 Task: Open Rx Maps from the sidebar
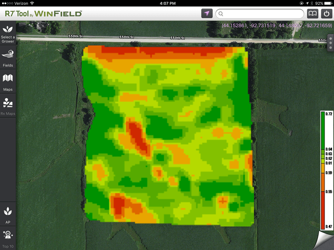click(8, 106)
